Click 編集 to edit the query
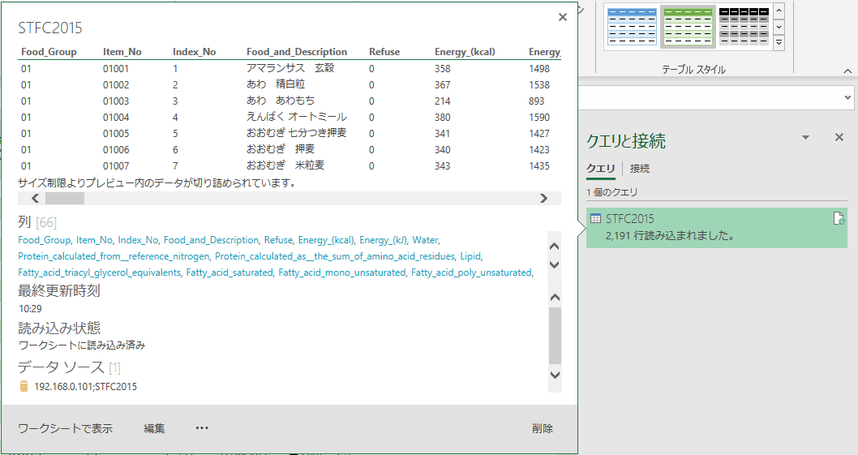The height and width of the screenshot is (455, 858). pos(154,428)
